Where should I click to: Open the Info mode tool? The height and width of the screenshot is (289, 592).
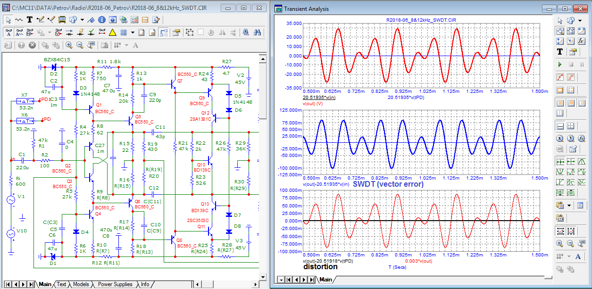103,20
